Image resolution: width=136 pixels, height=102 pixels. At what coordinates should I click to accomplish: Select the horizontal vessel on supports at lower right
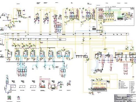pyautogui.click(x=98, y=70)
